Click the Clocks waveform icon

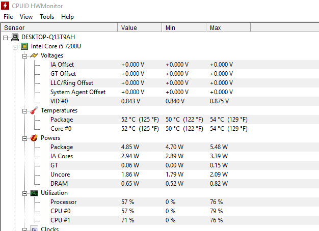pyautogui.click(x=34, y=228)
